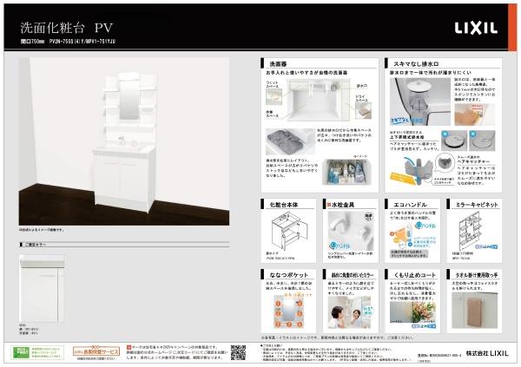Open the anti-fog flowers mirror photo
This screenshot has height=367, width=521.
click(412, 311)
